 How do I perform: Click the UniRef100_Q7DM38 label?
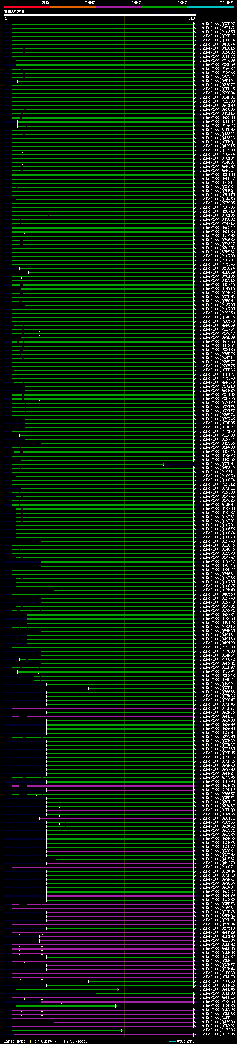217,994
